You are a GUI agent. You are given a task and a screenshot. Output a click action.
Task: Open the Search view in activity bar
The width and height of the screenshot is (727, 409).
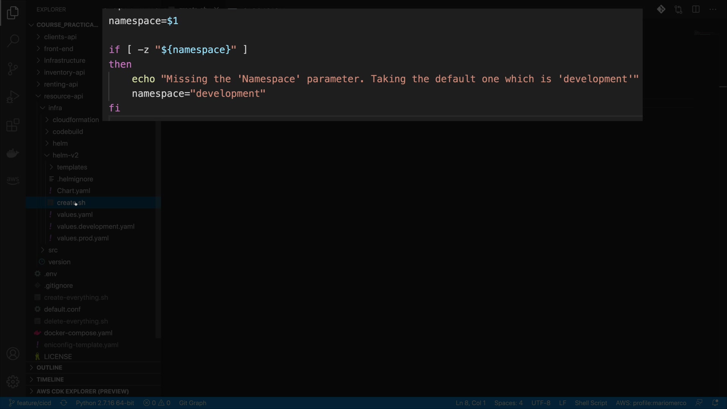[x=13, y=41]
